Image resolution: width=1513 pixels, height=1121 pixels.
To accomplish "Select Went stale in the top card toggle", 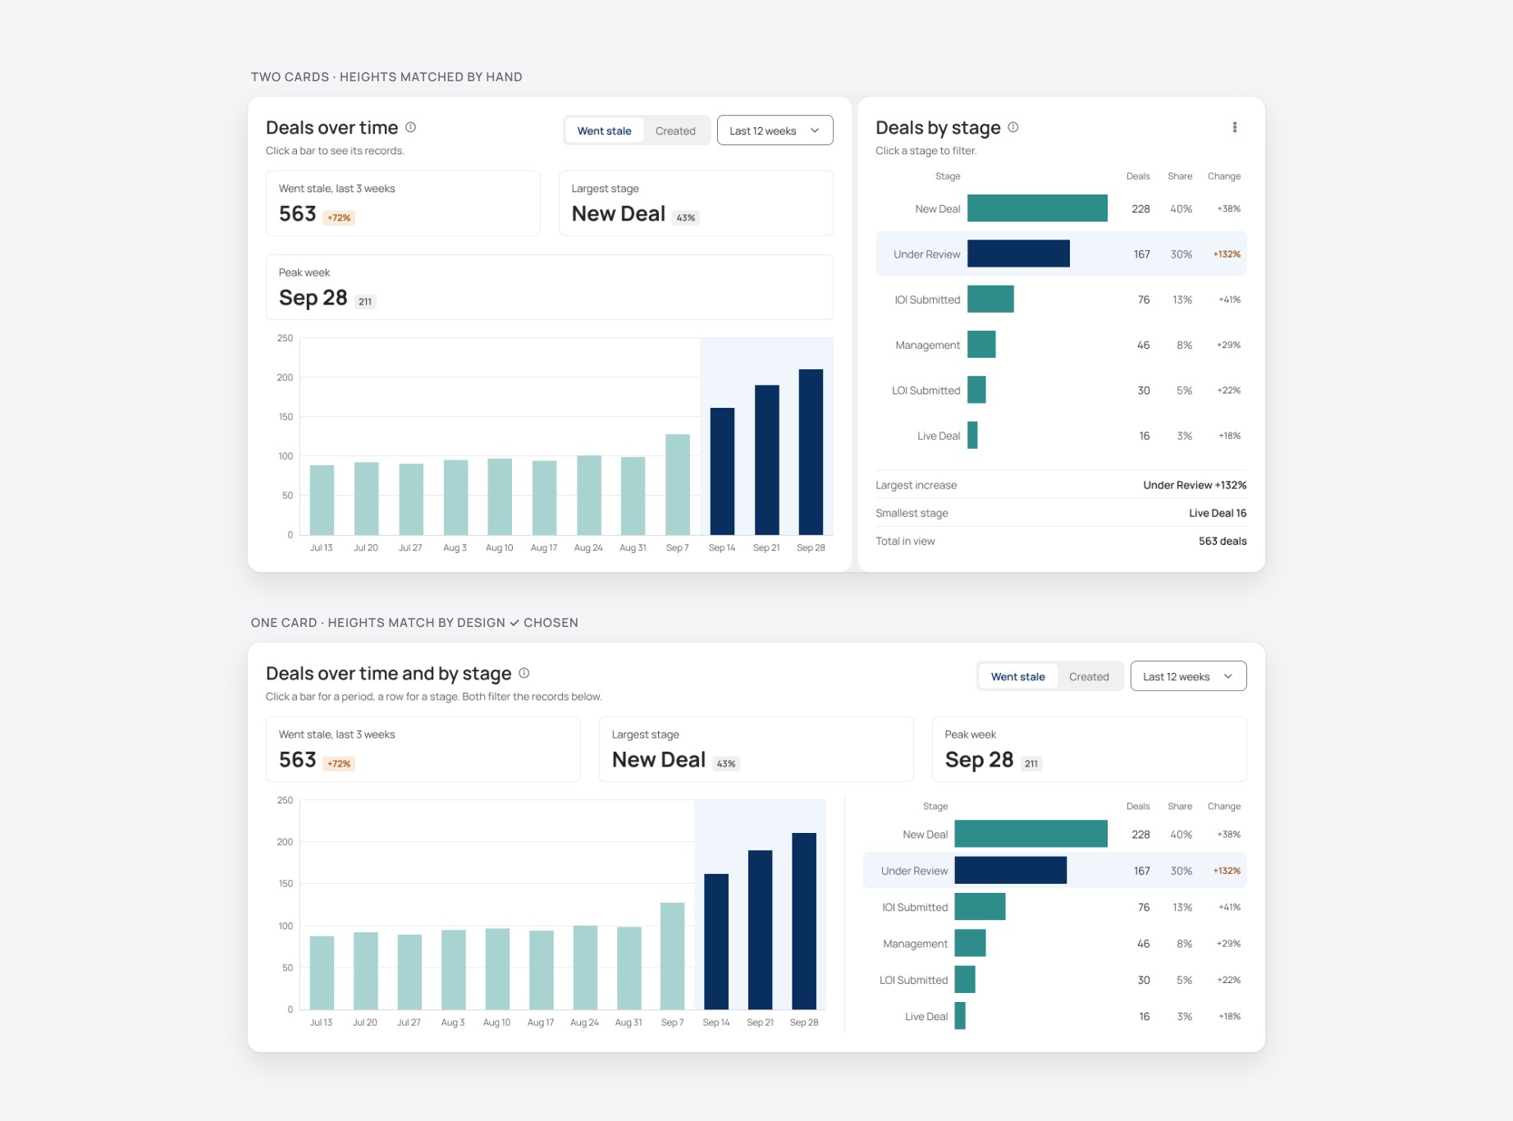I will click(x=605, y=130).
